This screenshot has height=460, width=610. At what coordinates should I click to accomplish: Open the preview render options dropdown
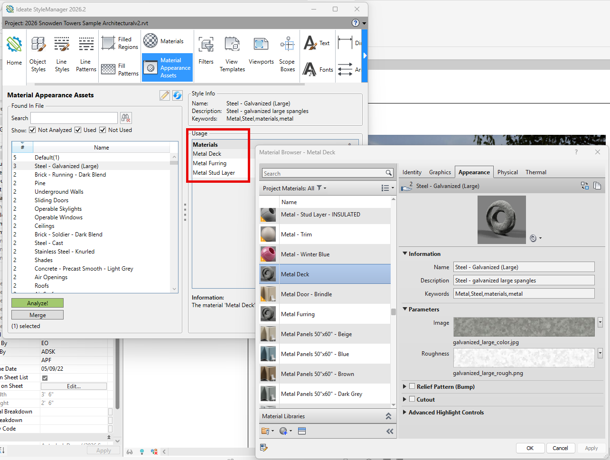tap(535, 238)
